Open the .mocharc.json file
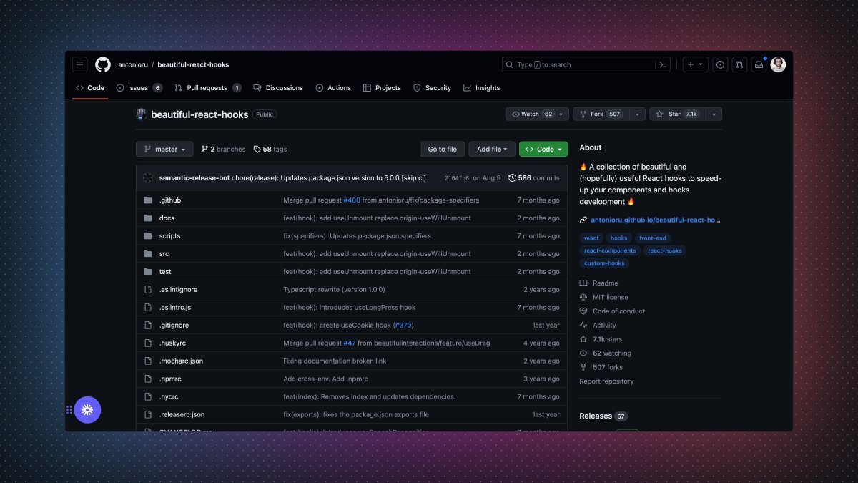 (181, 361)
